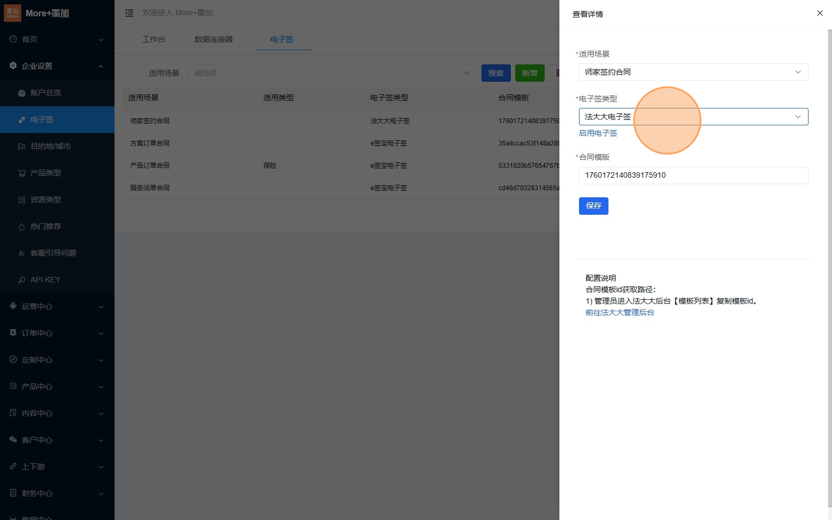Viewport: 832px width, 520px height.
Task: Open the 适用场景 filter dropdown
Action: click(x=331, y=73)
